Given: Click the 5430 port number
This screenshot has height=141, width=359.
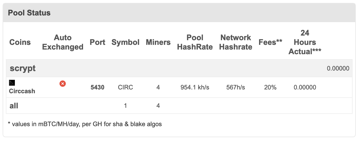Looking at the screenshot, I should click(x=98, y=87).
